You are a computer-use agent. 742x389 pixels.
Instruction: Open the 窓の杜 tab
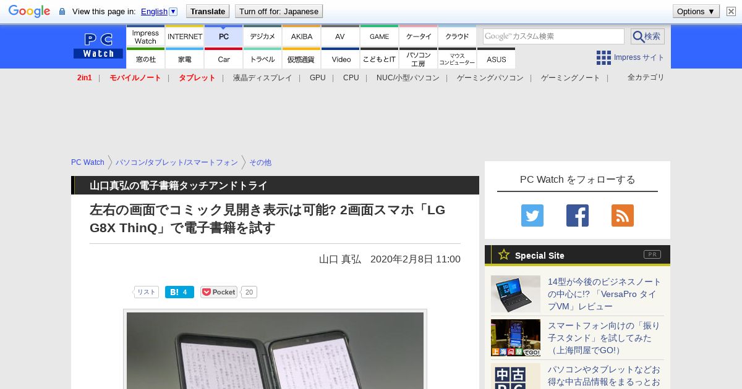coord(145,59)
